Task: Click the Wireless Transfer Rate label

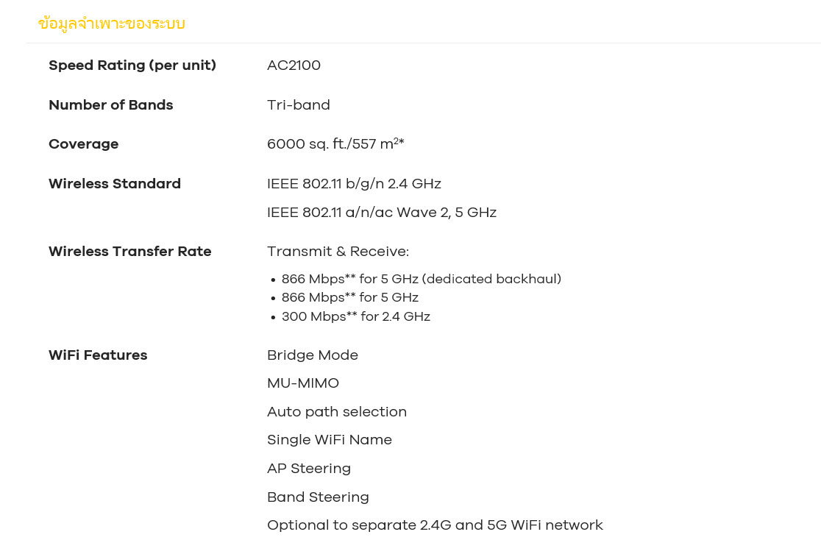Action: point(130,252)
